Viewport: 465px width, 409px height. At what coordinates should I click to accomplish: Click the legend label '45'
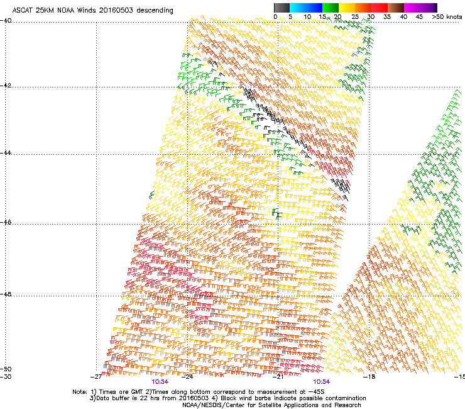click(x=419, y=17)
